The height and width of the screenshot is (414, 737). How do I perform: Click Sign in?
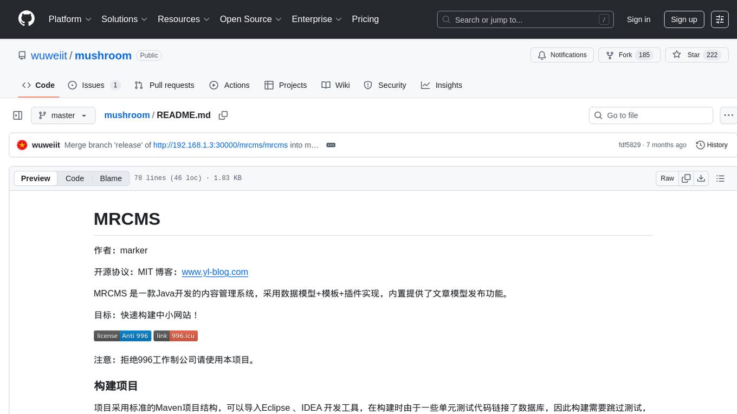click(638, 19)
